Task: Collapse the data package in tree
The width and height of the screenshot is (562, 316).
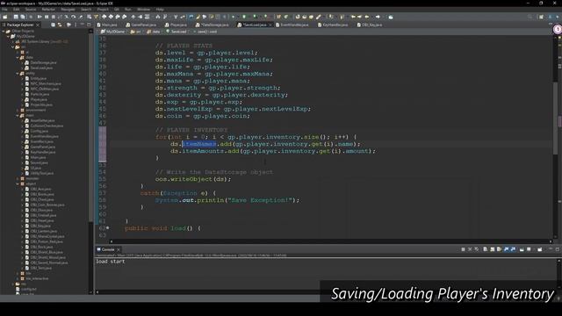Action: coord(18,57)
